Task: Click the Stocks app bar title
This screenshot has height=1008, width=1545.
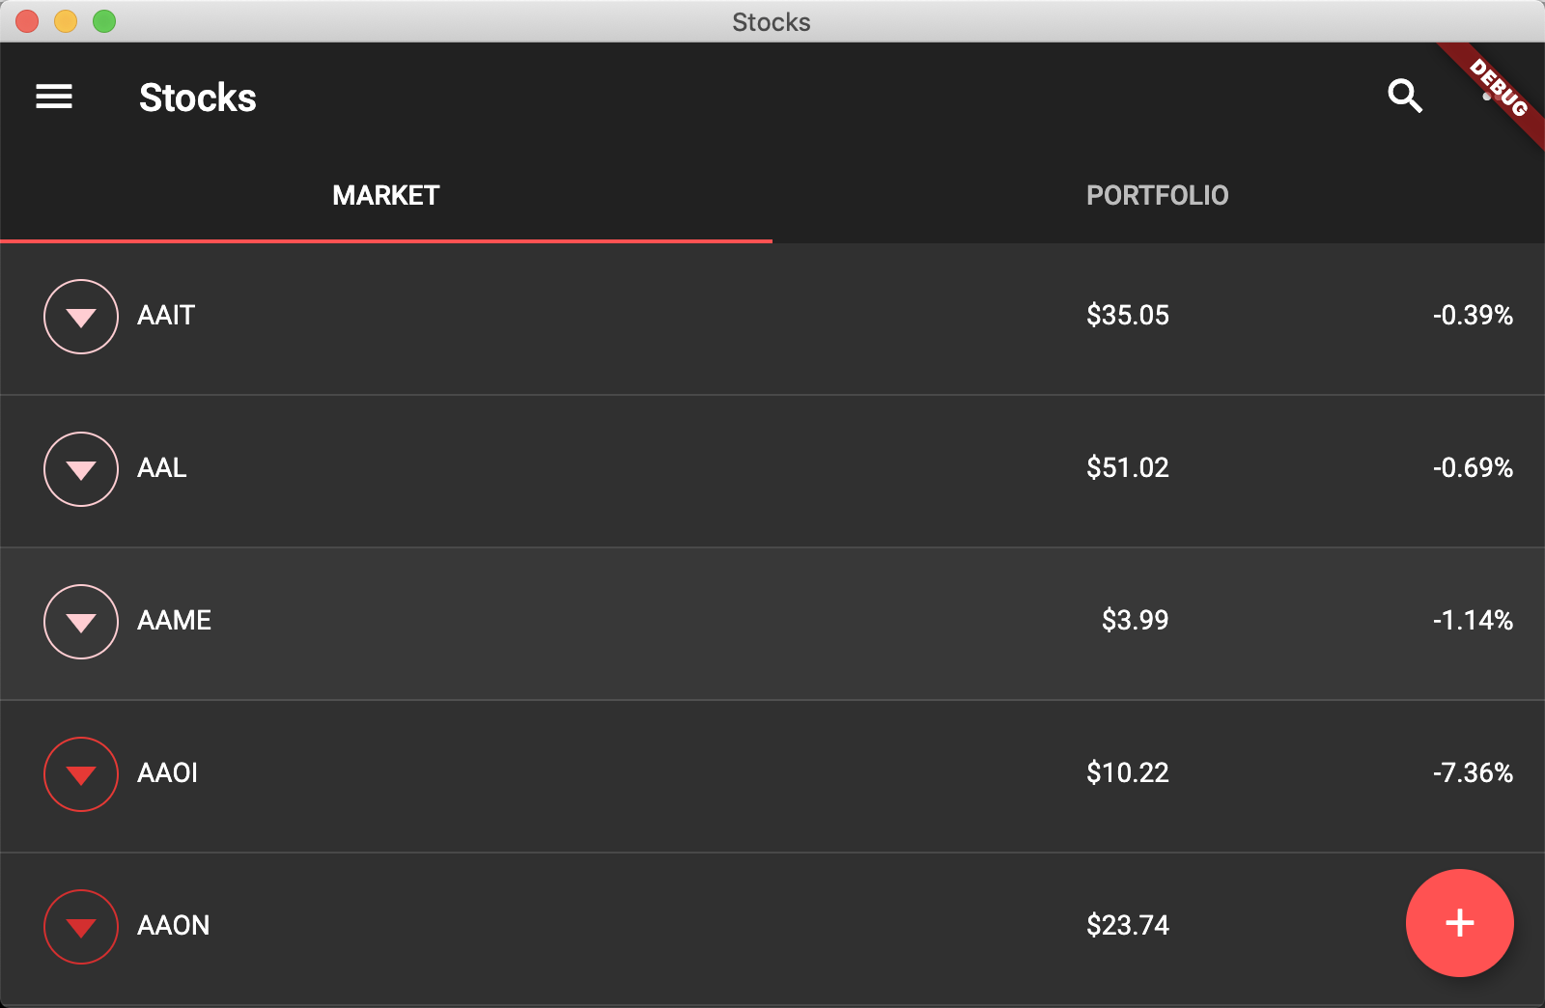Action: [x=198, y=98]
